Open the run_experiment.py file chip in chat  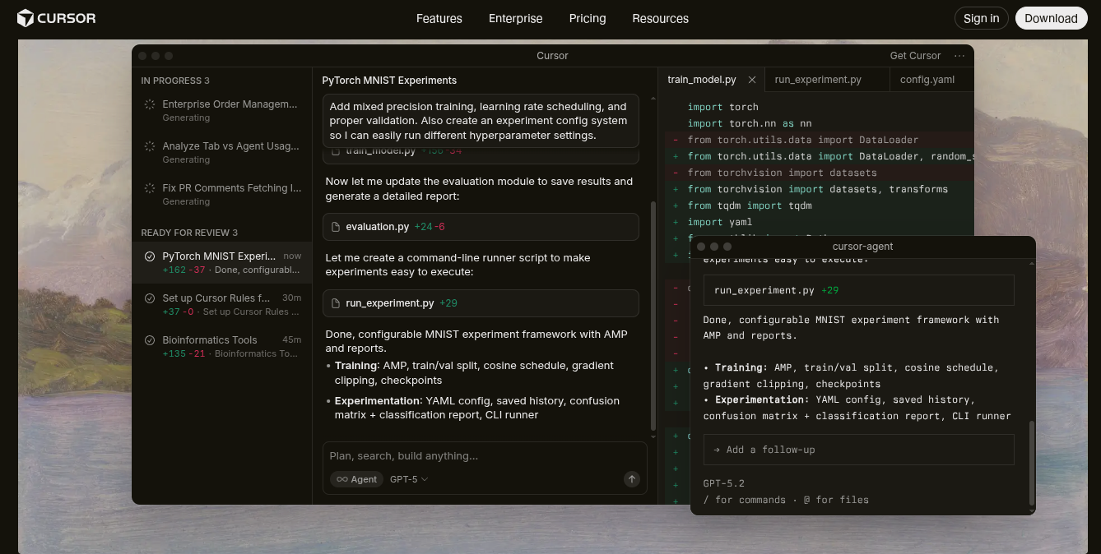pyautogui.click(x=481, y=303)
